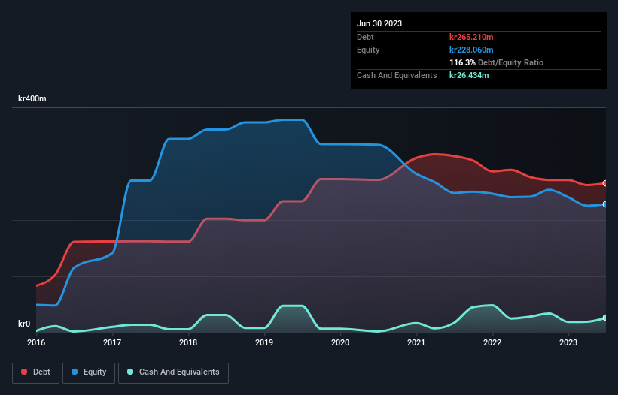The width and height of the screenshot is (618, 395).
Task: Click the Jun 30 2023 tooltip date
Action: pyautogui.click(x=379, y=23)
